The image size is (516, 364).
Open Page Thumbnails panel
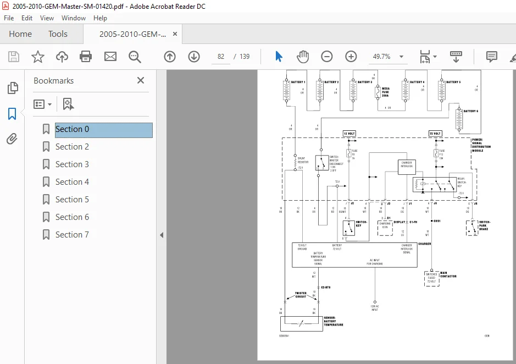click(x=13, y=88)
